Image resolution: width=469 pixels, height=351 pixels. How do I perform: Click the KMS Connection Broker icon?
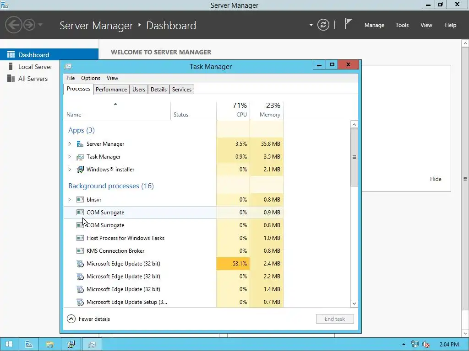pyautogui.click(x=80, y=251)
